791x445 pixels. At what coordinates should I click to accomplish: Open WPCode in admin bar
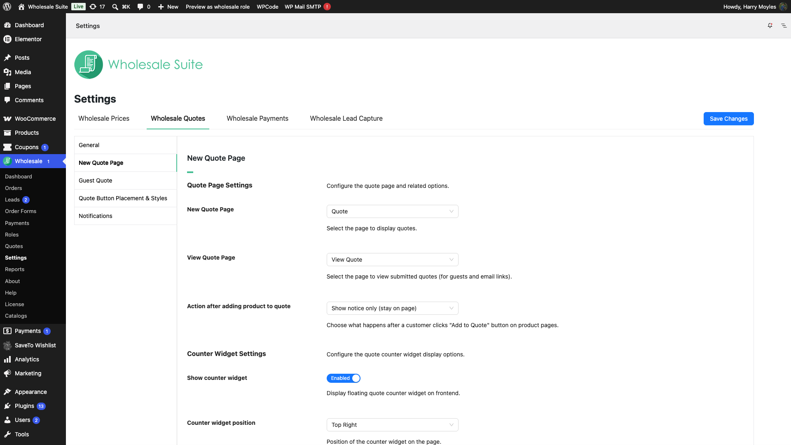267,7
